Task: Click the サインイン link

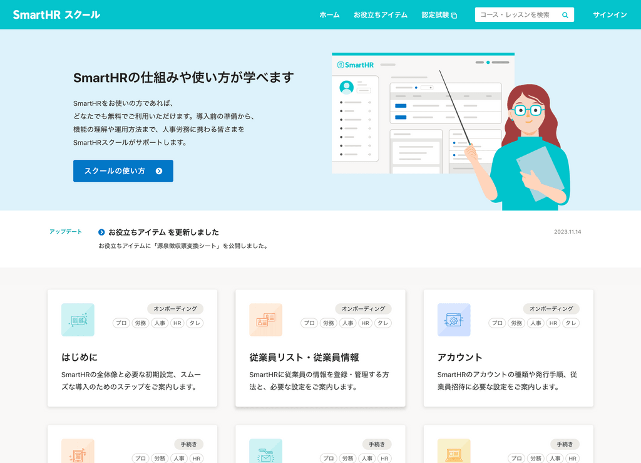Action: (610, 14)
